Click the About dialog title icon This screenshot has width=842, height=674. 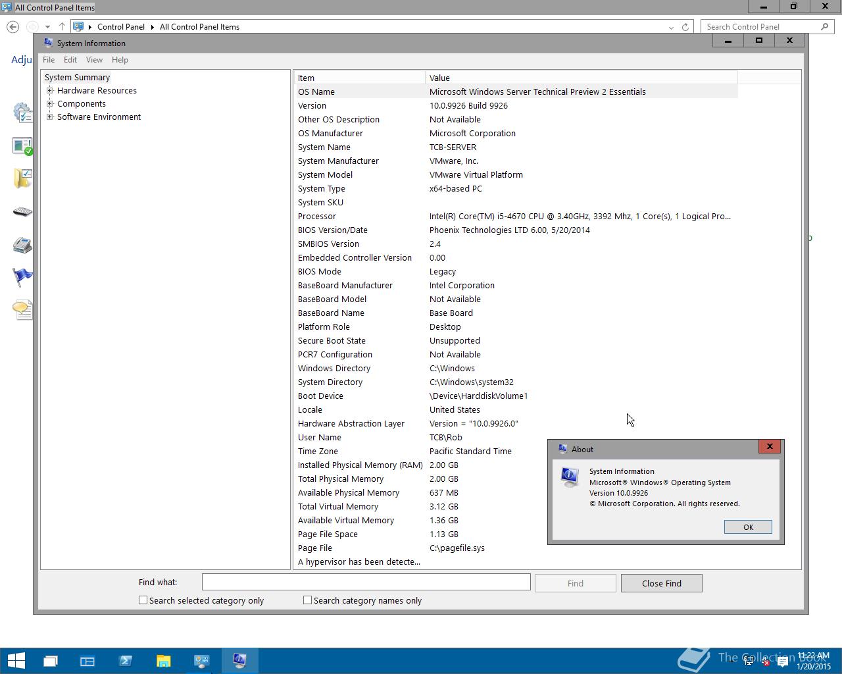562,449
